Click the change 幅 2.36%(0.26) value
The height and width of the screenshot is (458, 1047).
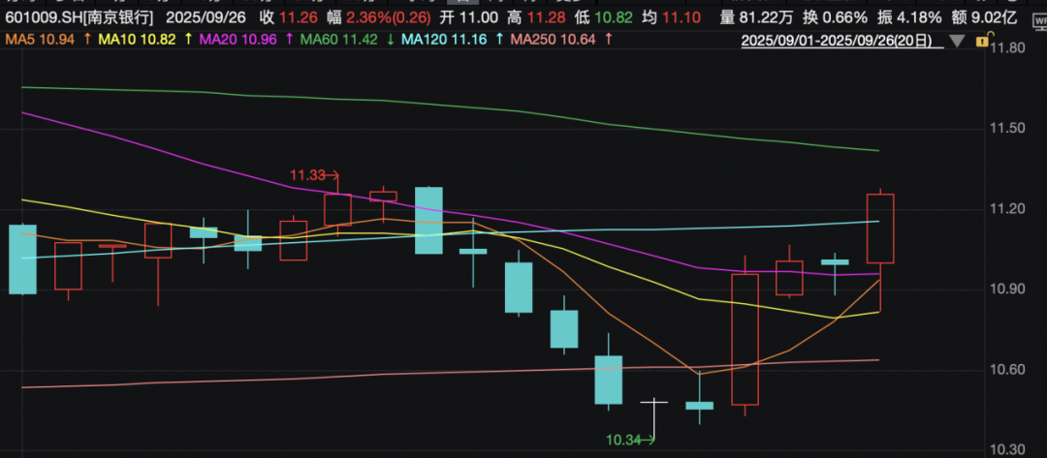(377, 17)
